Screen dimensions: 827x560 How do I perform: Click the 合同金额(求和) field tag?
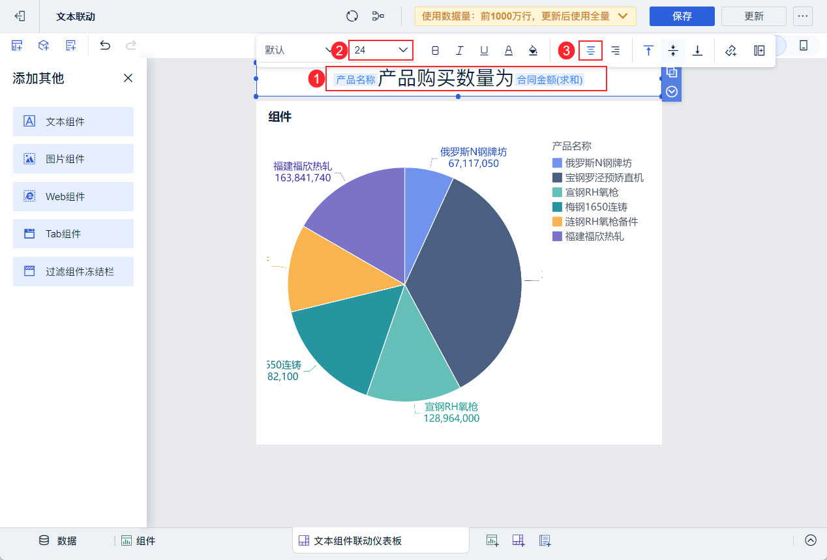point(550,80)
